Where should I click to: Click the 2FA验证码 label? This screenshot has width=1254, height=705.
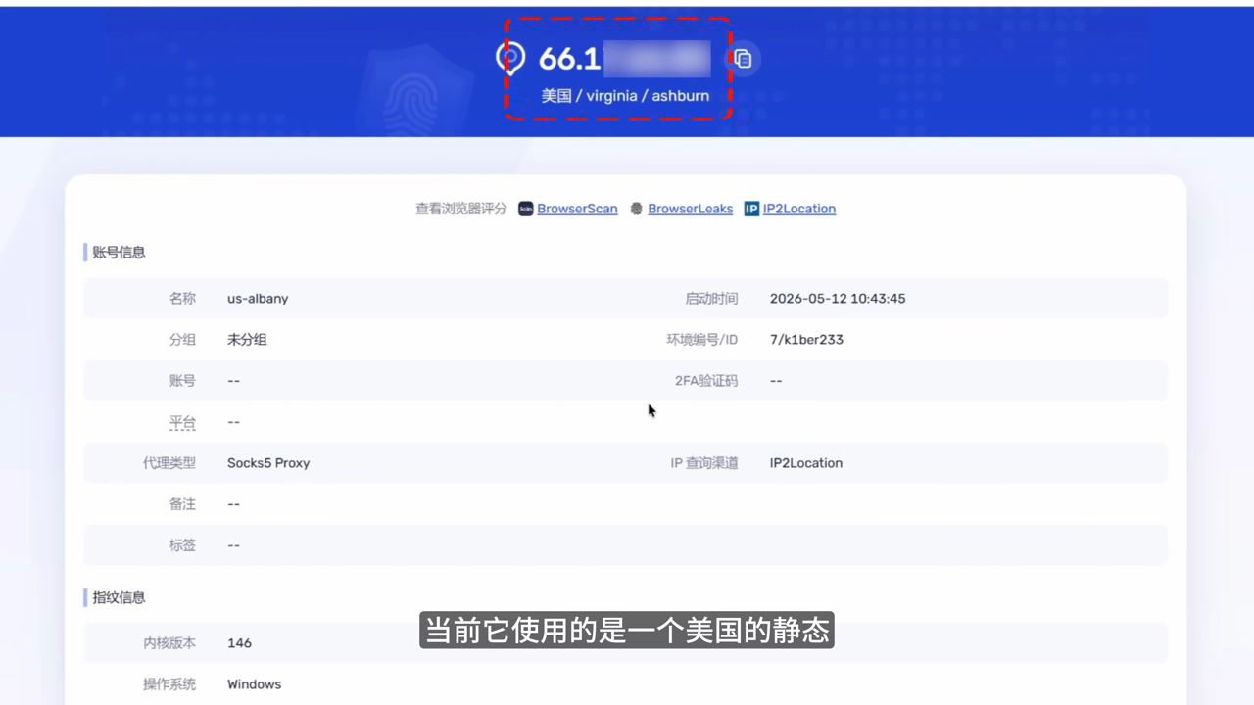click(706, 381)
